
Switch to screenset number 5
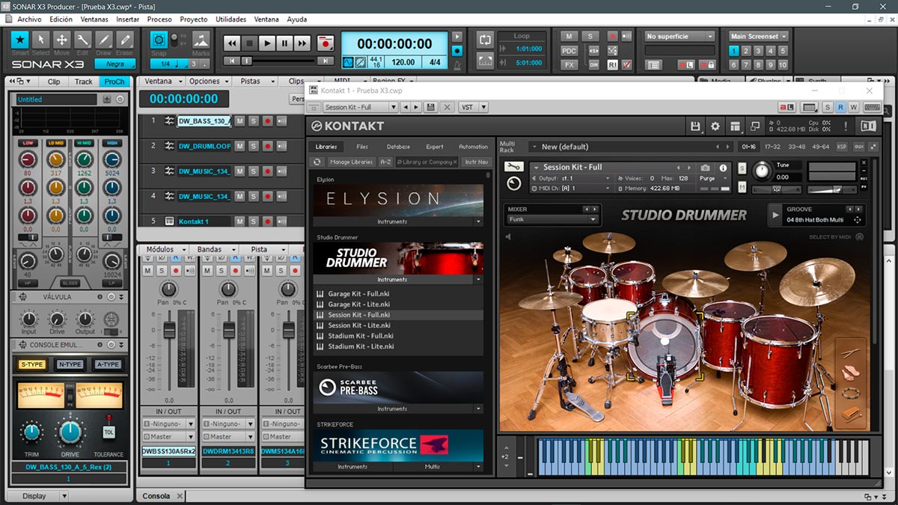pos(783,51)
